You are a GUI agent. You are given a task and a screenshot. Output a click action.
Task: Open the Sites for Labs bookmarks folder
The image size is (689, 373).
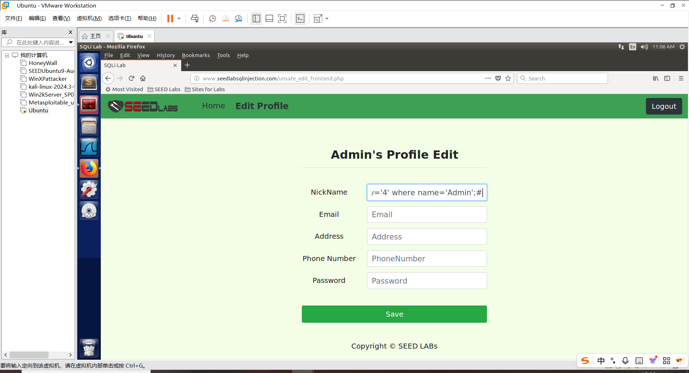pyautogui.click(x=205, y=89)
